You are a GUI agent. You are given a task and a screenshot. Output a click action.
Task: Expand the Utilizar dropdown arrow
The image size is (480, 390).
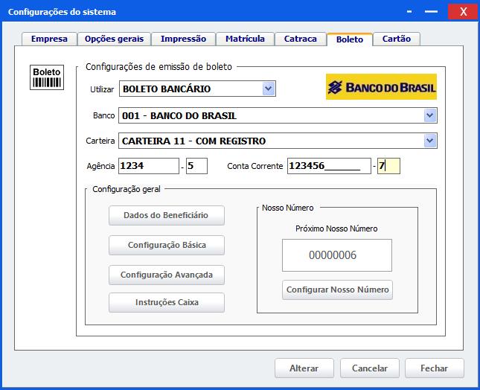point(269,89)
